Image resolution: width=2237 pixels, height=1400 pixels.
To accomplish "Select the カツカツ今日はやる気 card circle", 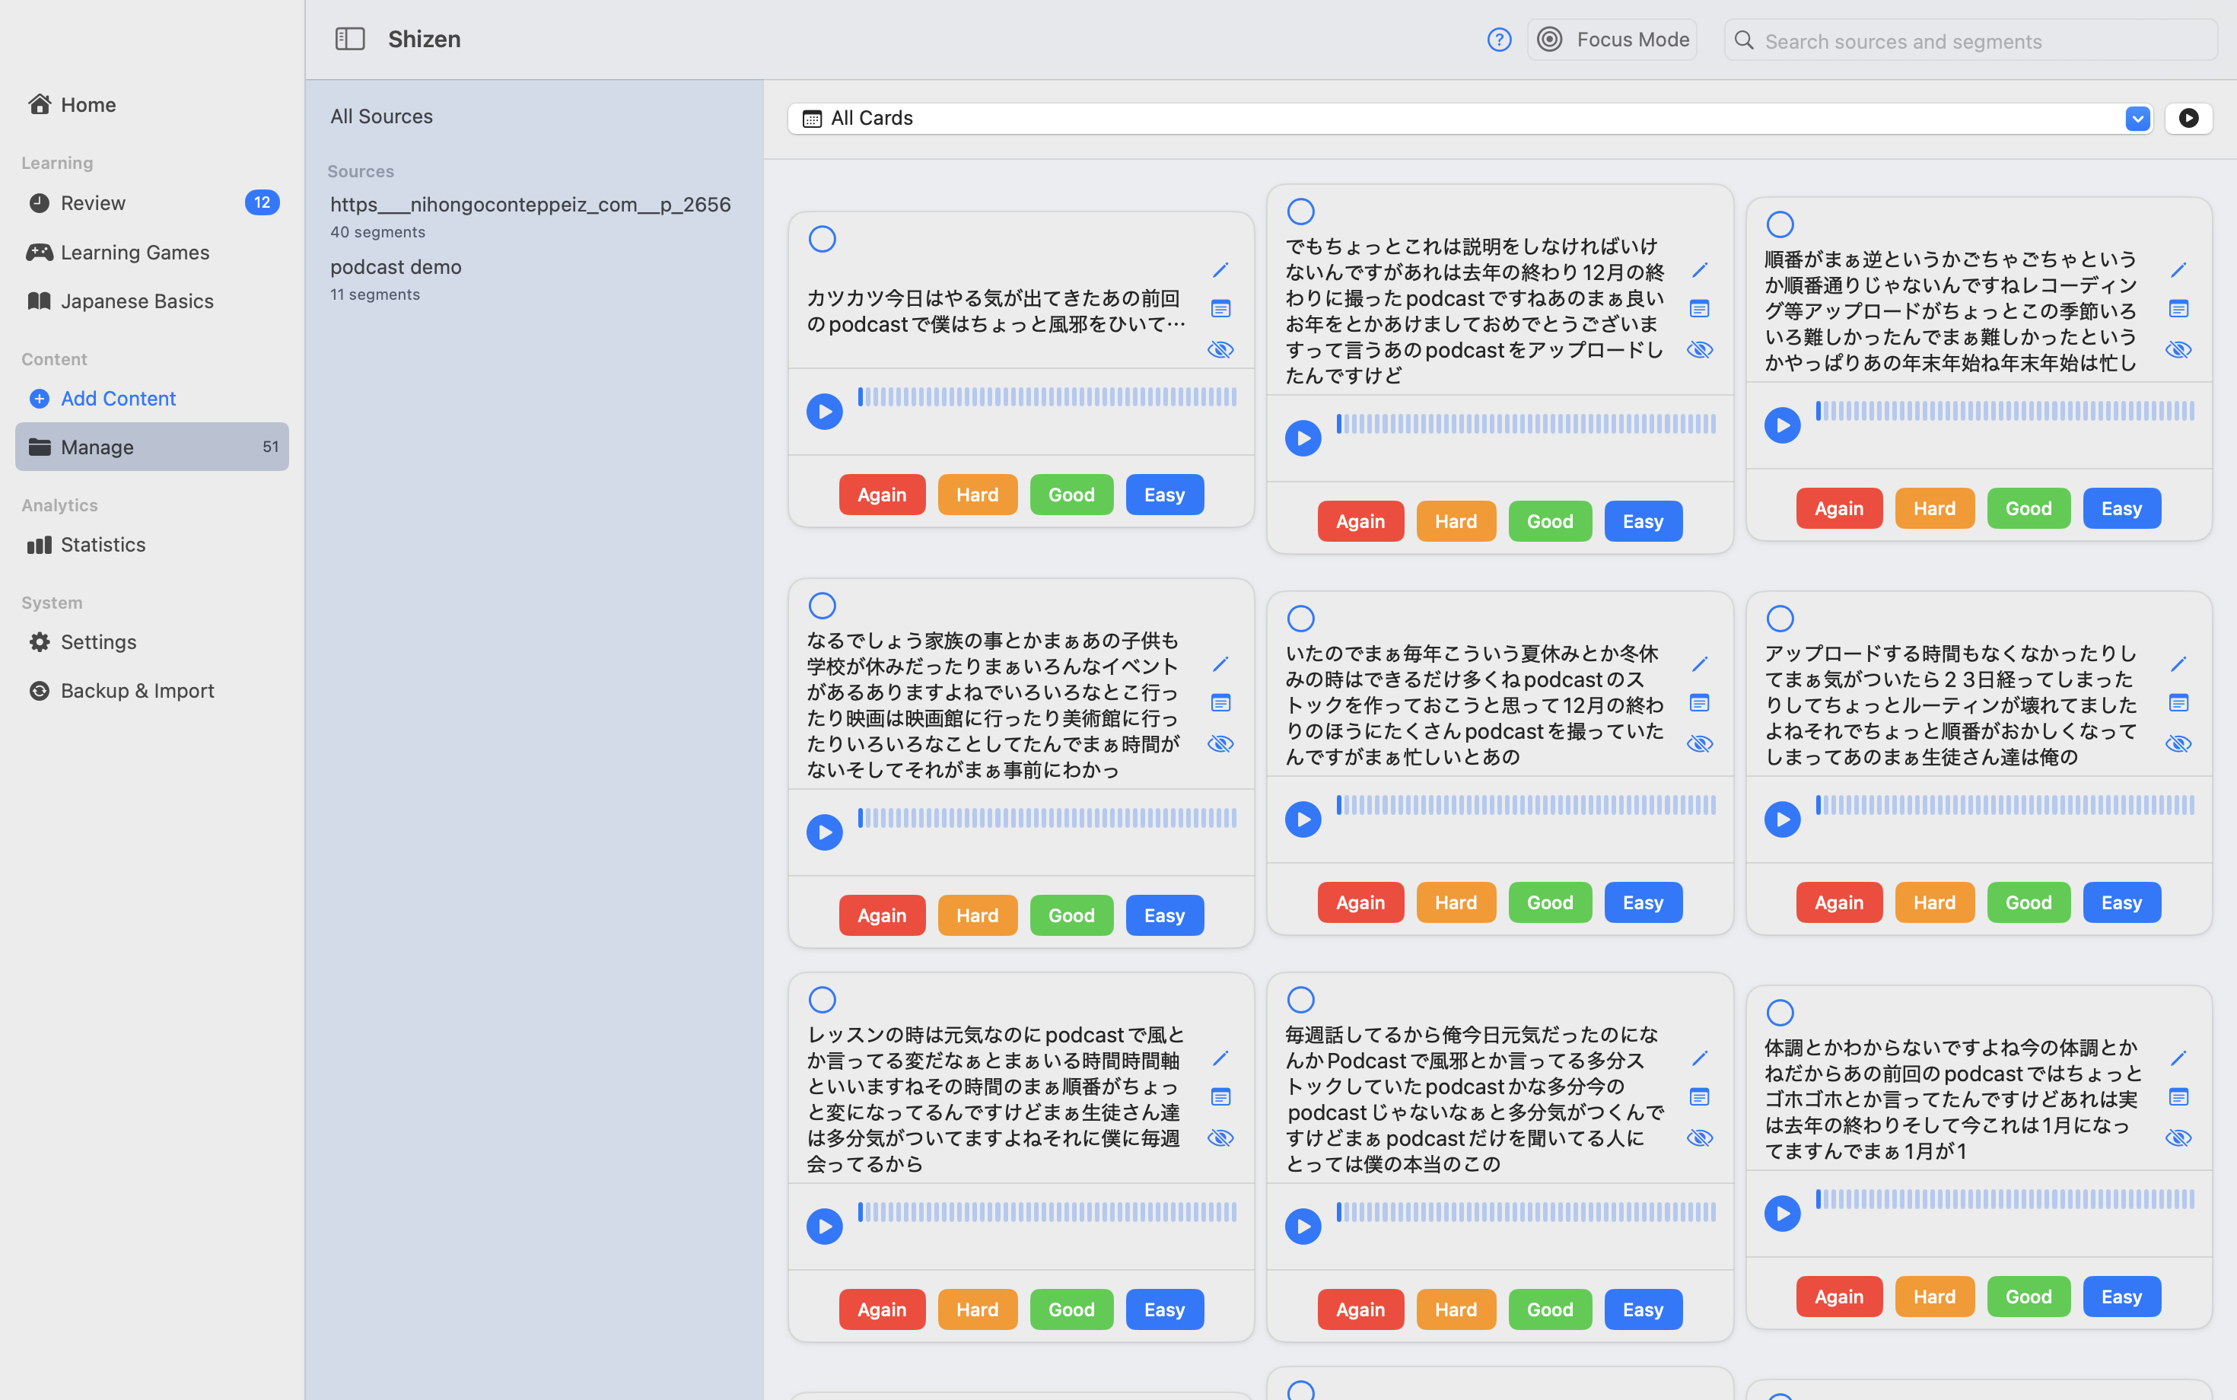I will [823, 240].
